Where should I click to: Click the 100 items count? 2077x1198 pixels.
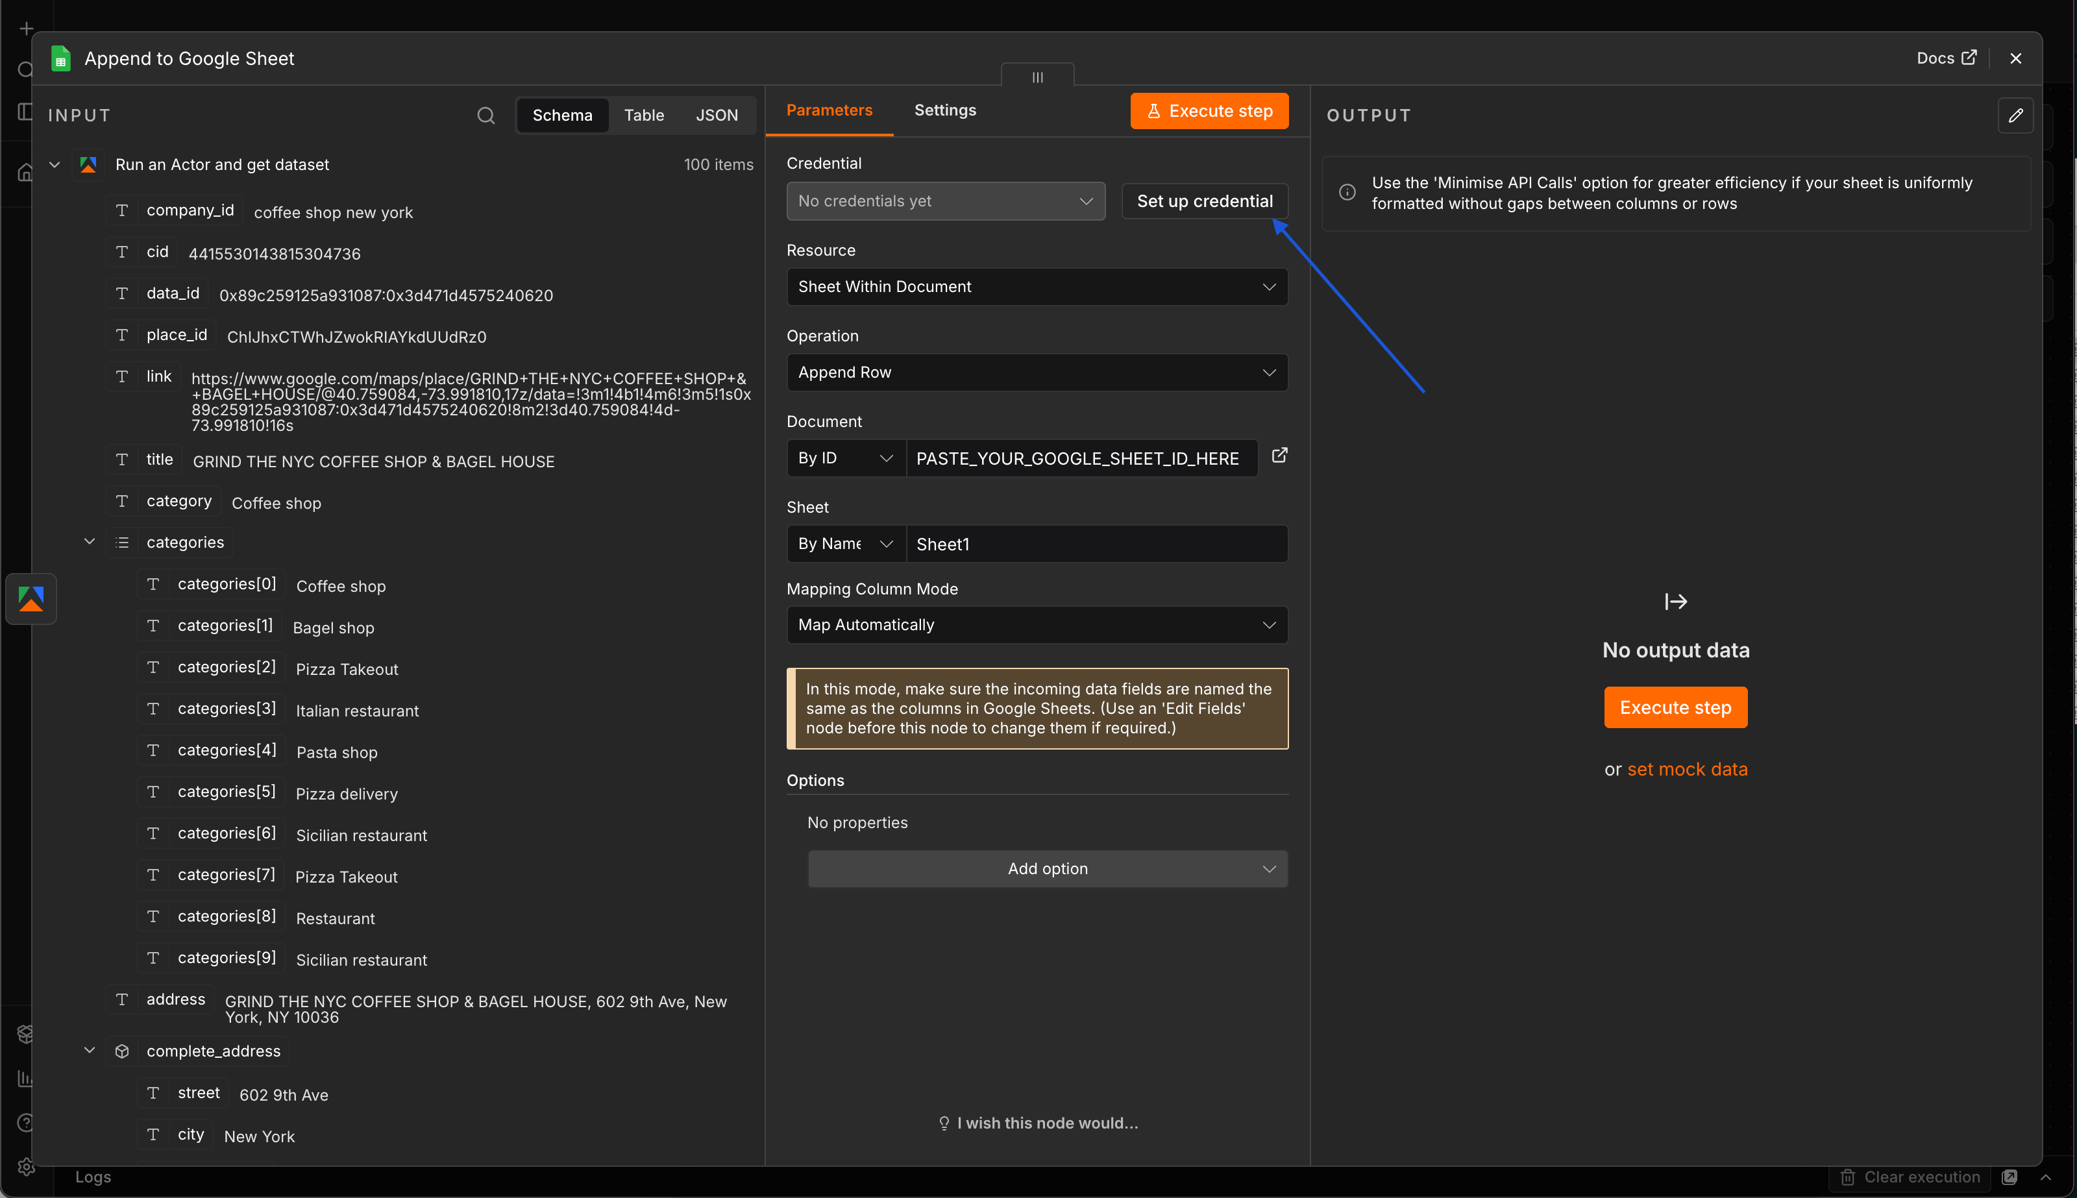click(718, 165)
